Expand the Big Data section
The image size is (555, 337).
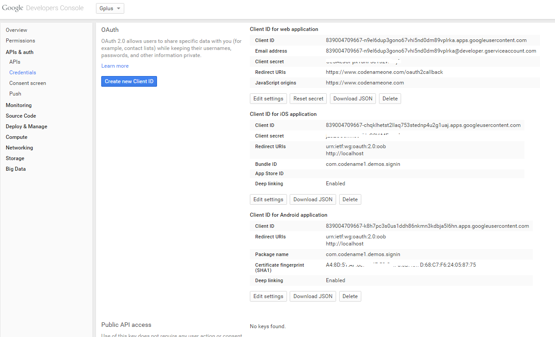pyautogui.click(x=16, y=169)
